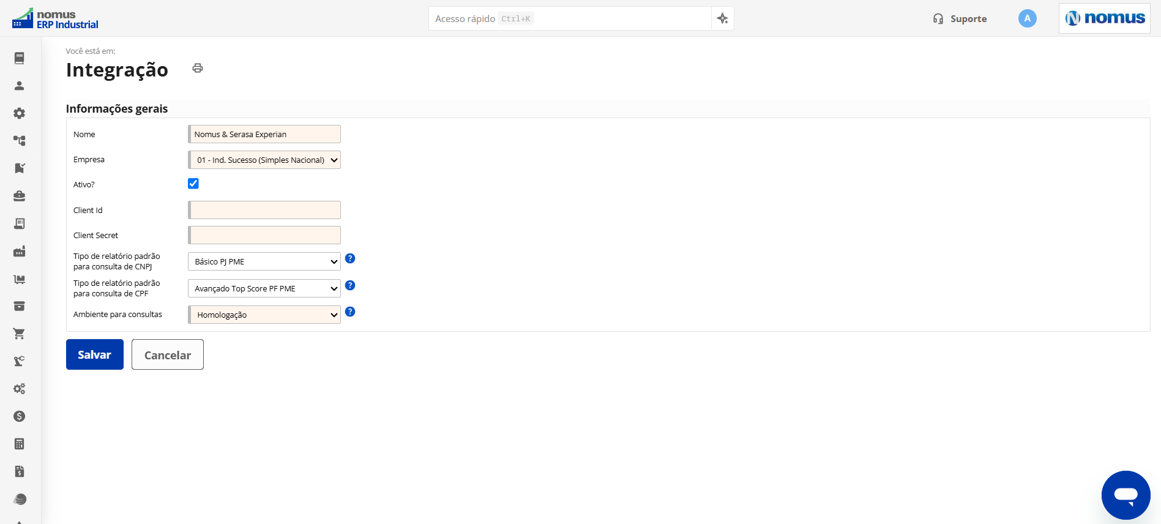Expand the Empresa dropdown
Viewport: 1161px width, 524px height.
pos(264,160)
